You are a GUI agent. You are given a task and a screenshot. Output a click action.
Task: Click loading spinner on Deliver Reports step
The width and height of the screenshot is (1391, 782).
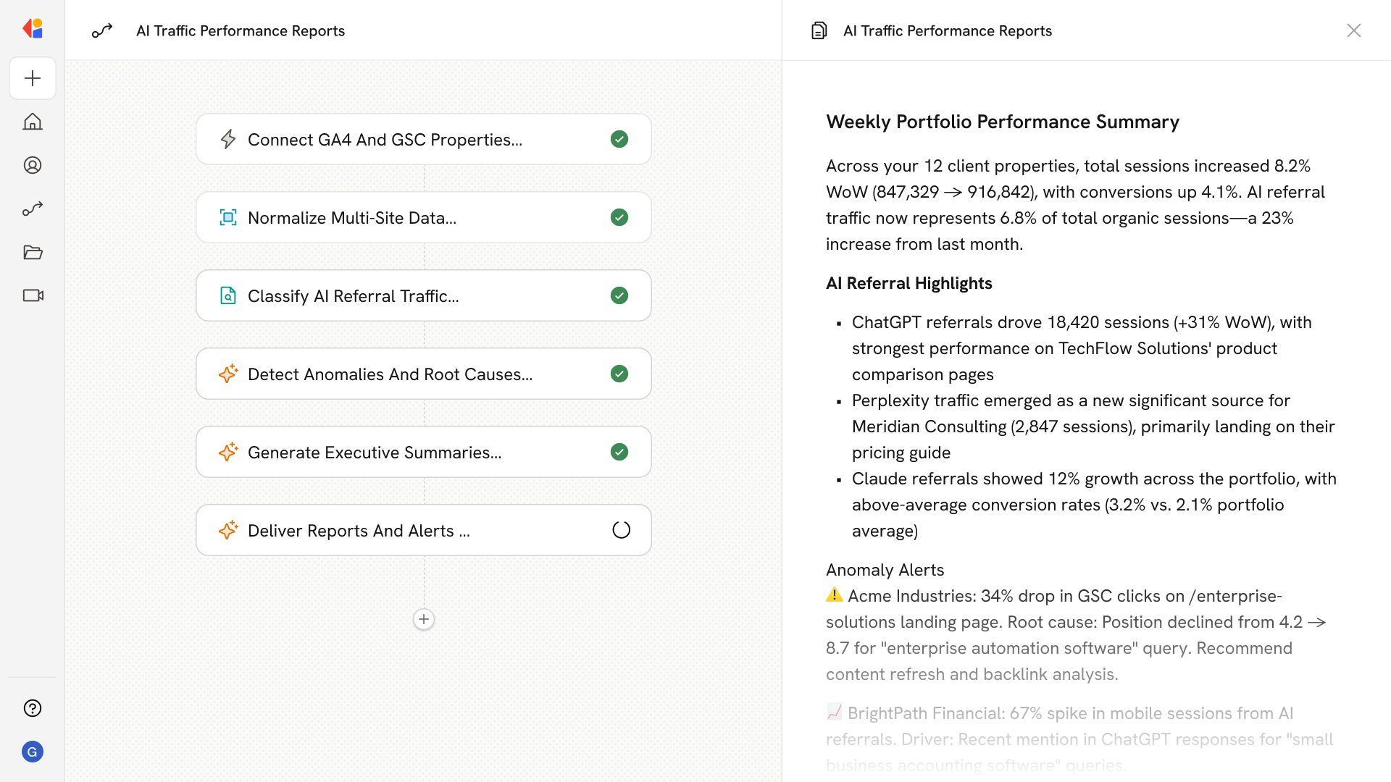[621, 530]
